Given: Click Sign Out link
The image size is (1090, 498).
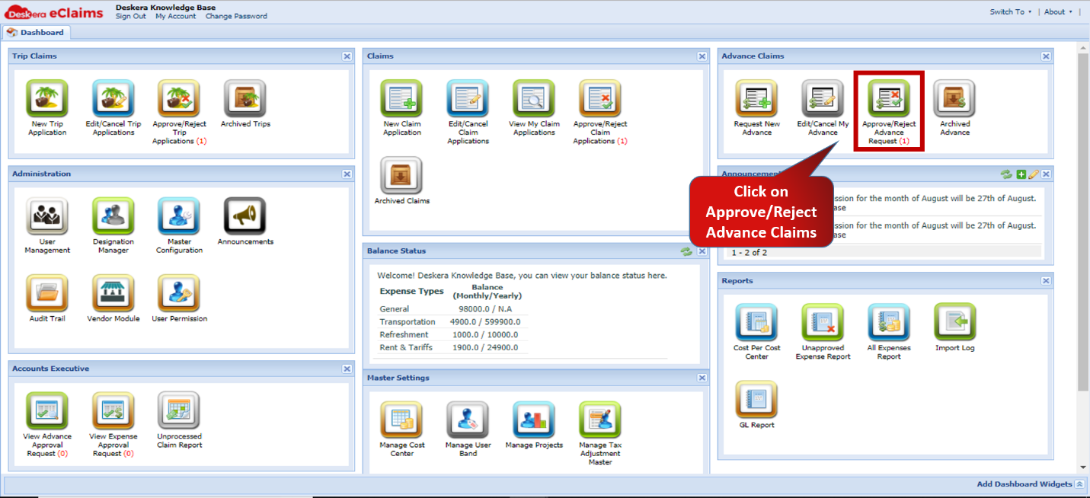Looking at the screenshot, I should [x=131, y=16].
